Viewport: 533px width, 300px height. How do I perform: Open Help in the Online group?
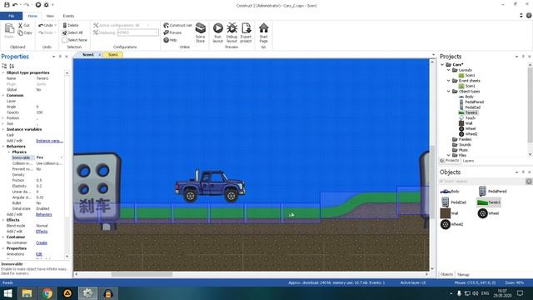[x=170, y=40]
